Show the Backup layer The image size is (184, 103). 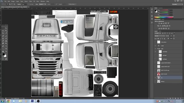coord(155,81)
